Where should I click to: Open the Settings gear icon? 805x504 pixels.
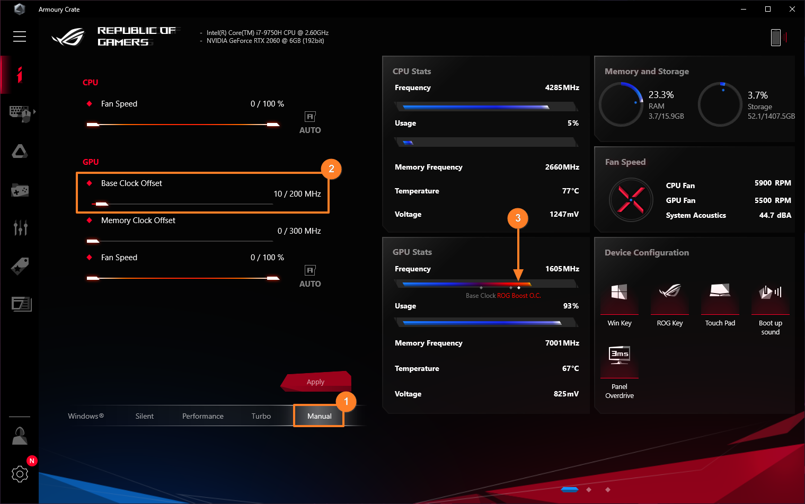pos(20,474)
